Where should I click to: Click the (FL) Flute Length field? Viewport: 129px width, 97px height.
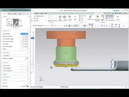(x=24, y=46)
